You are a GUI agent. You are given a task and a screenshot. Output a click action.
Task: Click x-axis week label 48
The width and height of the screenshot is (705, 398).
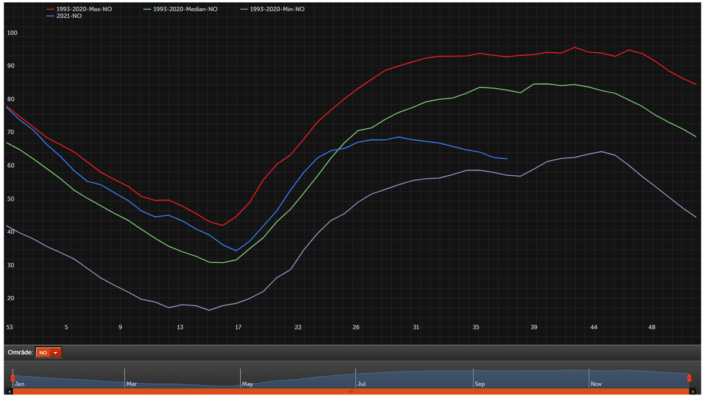(x=652, y=327)
